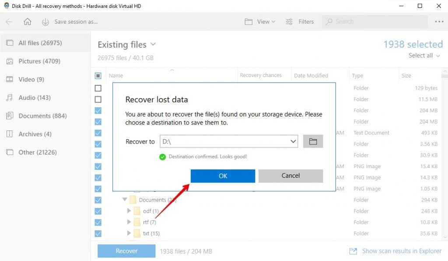Screen dimensions: 448x261
Task: Open the Recover to destination dropdown
Action: point(294,141)
